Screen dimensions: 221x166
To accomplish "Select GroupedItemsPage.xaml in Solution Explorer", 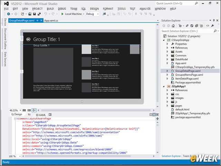I will coord(189,75).
